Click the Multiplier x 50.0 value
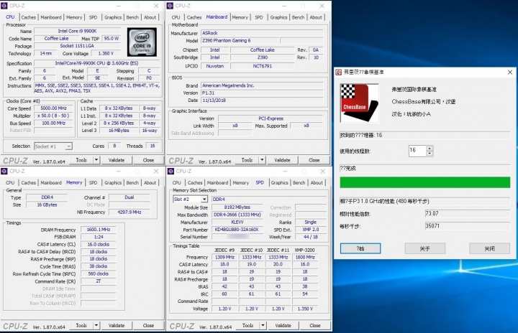 pyautogui.click(x=53, y=116)
